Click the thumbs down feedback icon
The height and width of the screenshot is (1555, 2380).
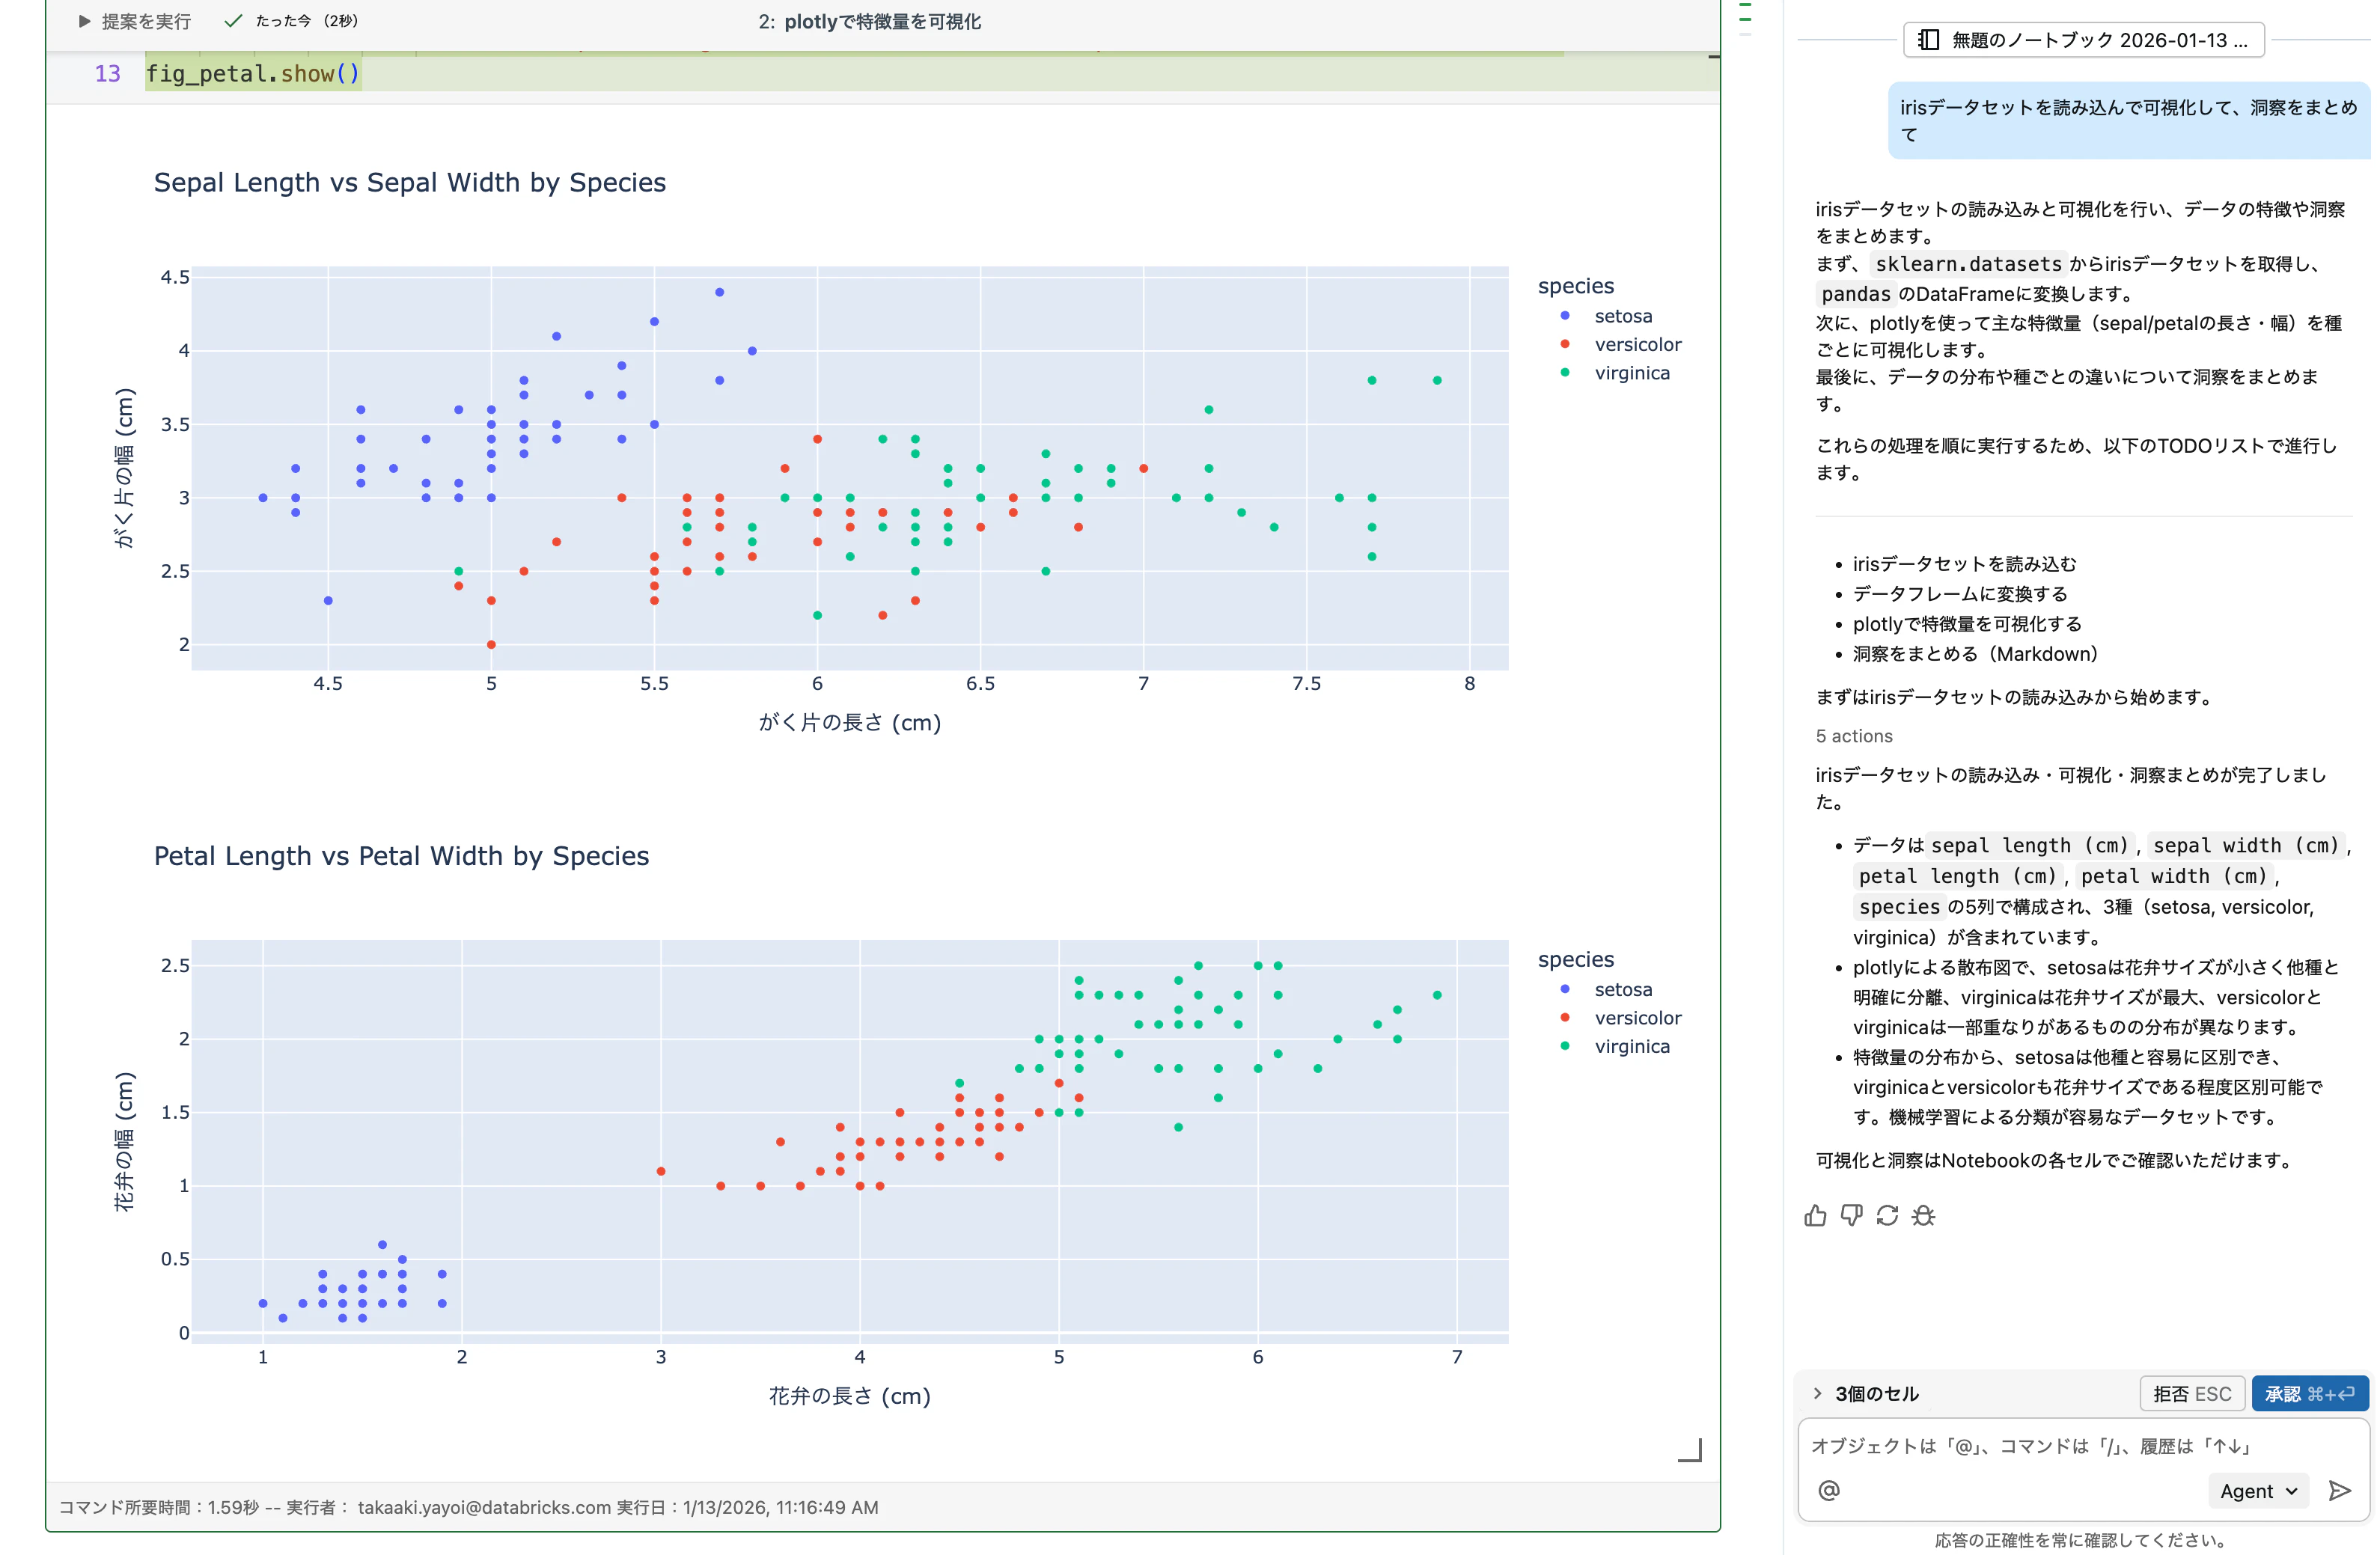(x=1851, y=1215)
